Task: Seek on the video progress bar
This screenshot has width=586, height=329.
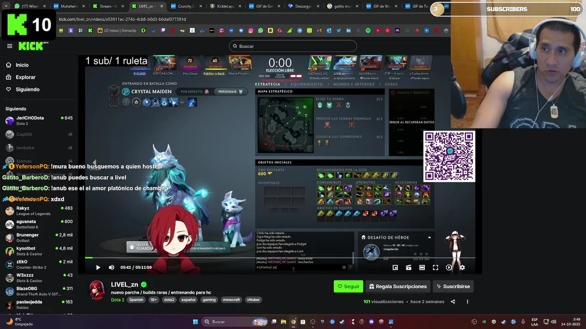Action: [x=280, y=258]
